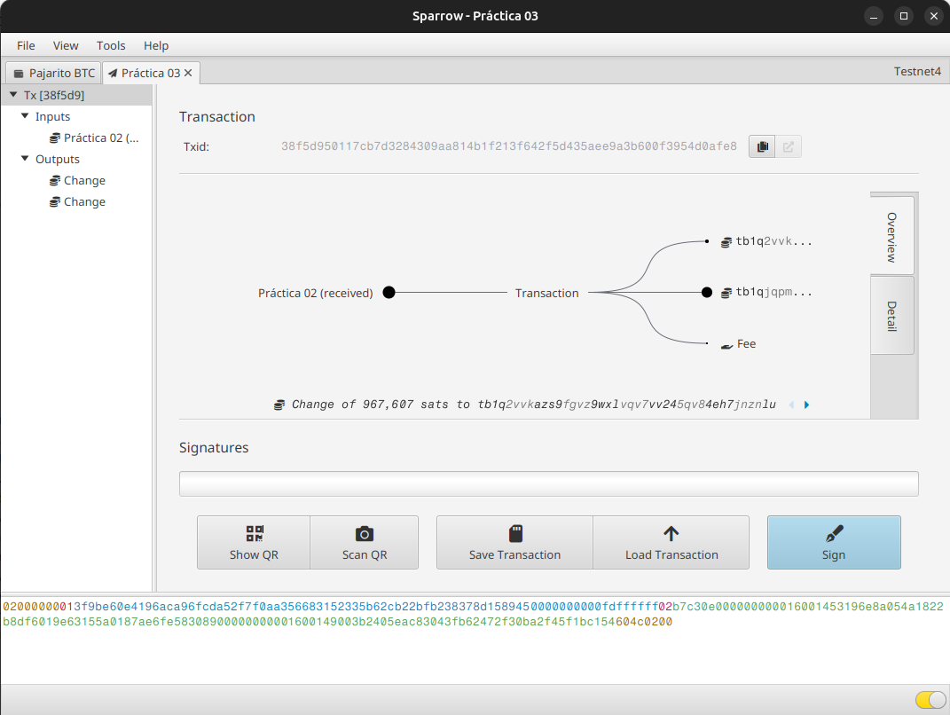Viewport: 950px width, 715px height.
Task: Click the tb1q2vvk... output address
Action: tap(773, 241)
